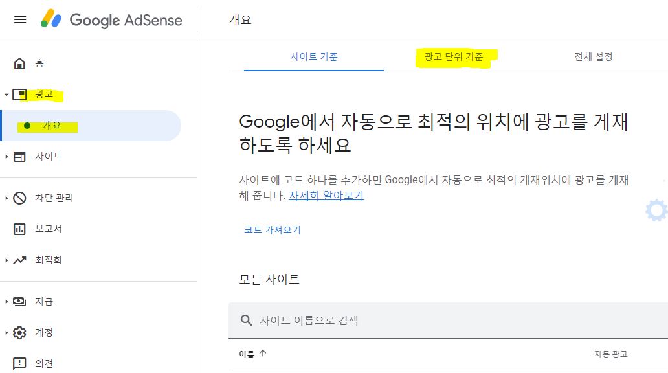Click the 사이트 layout icon
Screen dimensions: 668x373
tap(19, 157)
